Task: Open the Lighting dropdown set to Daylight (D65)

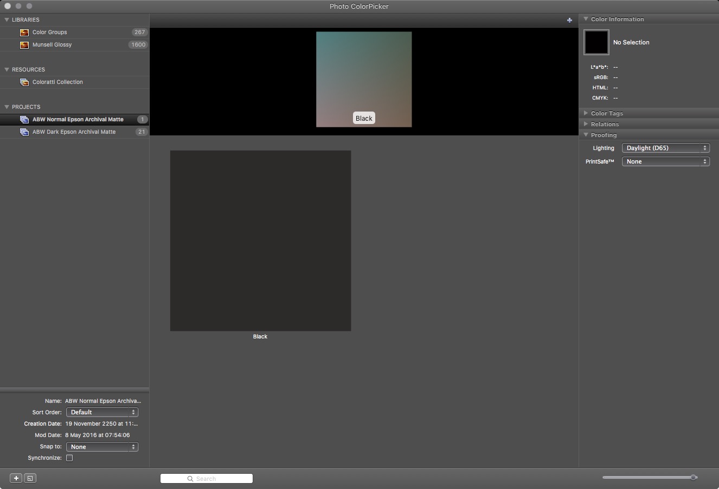Action: [x=665, y=148]
